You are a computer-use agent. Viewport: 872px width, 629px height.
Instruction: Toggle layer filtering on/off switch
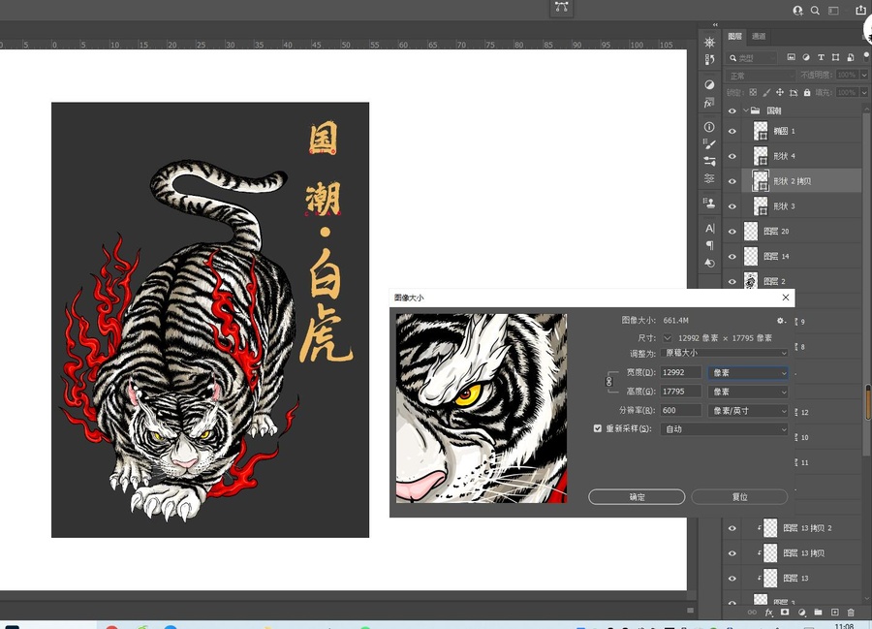tap(866, 55)
